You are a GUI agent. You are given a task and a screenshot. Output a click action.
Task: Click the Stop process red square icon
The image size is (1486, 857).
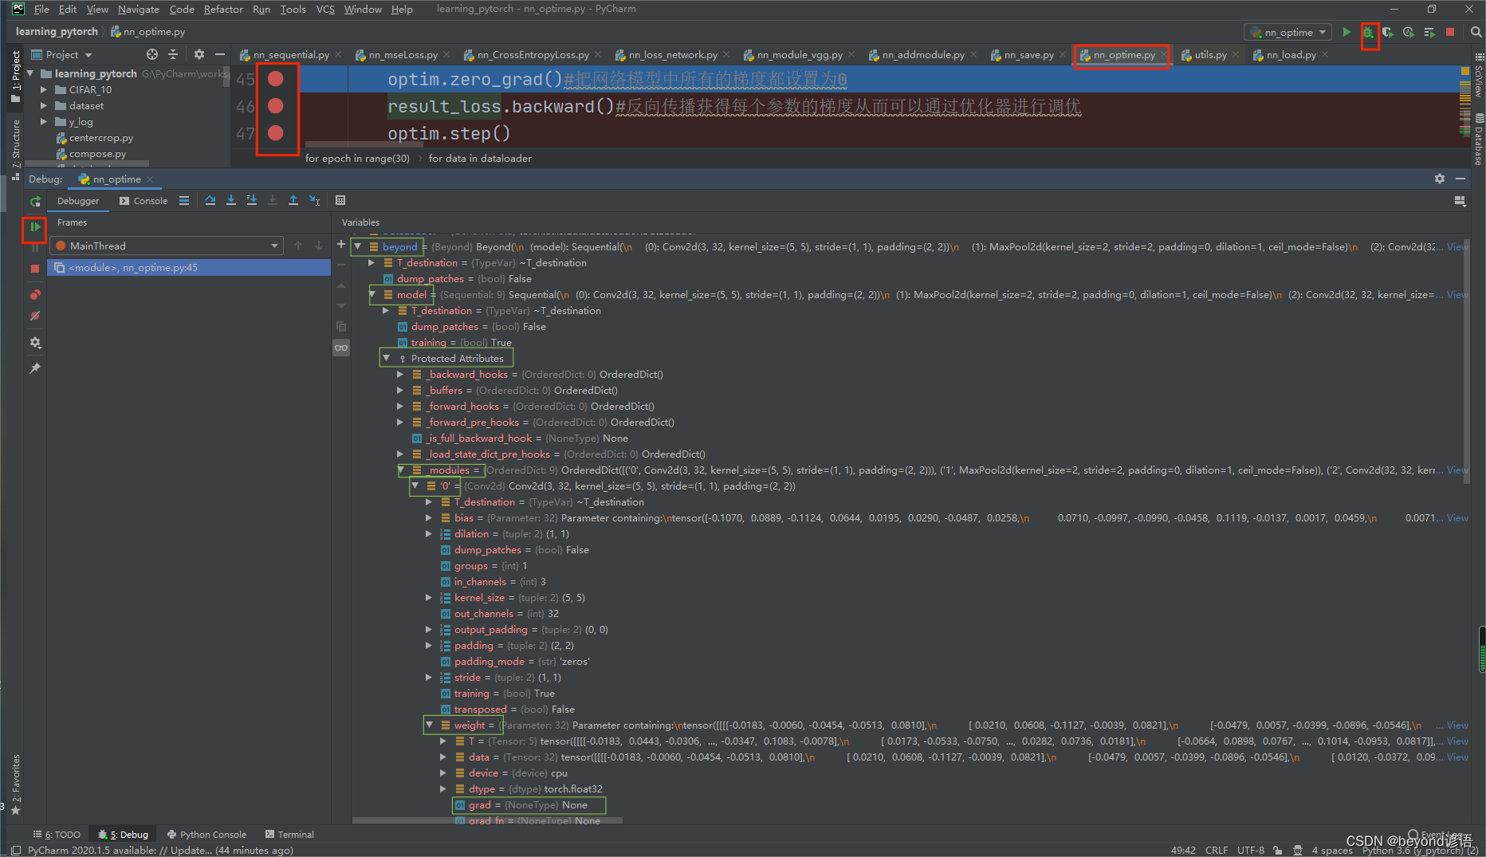pos(1449,32)
